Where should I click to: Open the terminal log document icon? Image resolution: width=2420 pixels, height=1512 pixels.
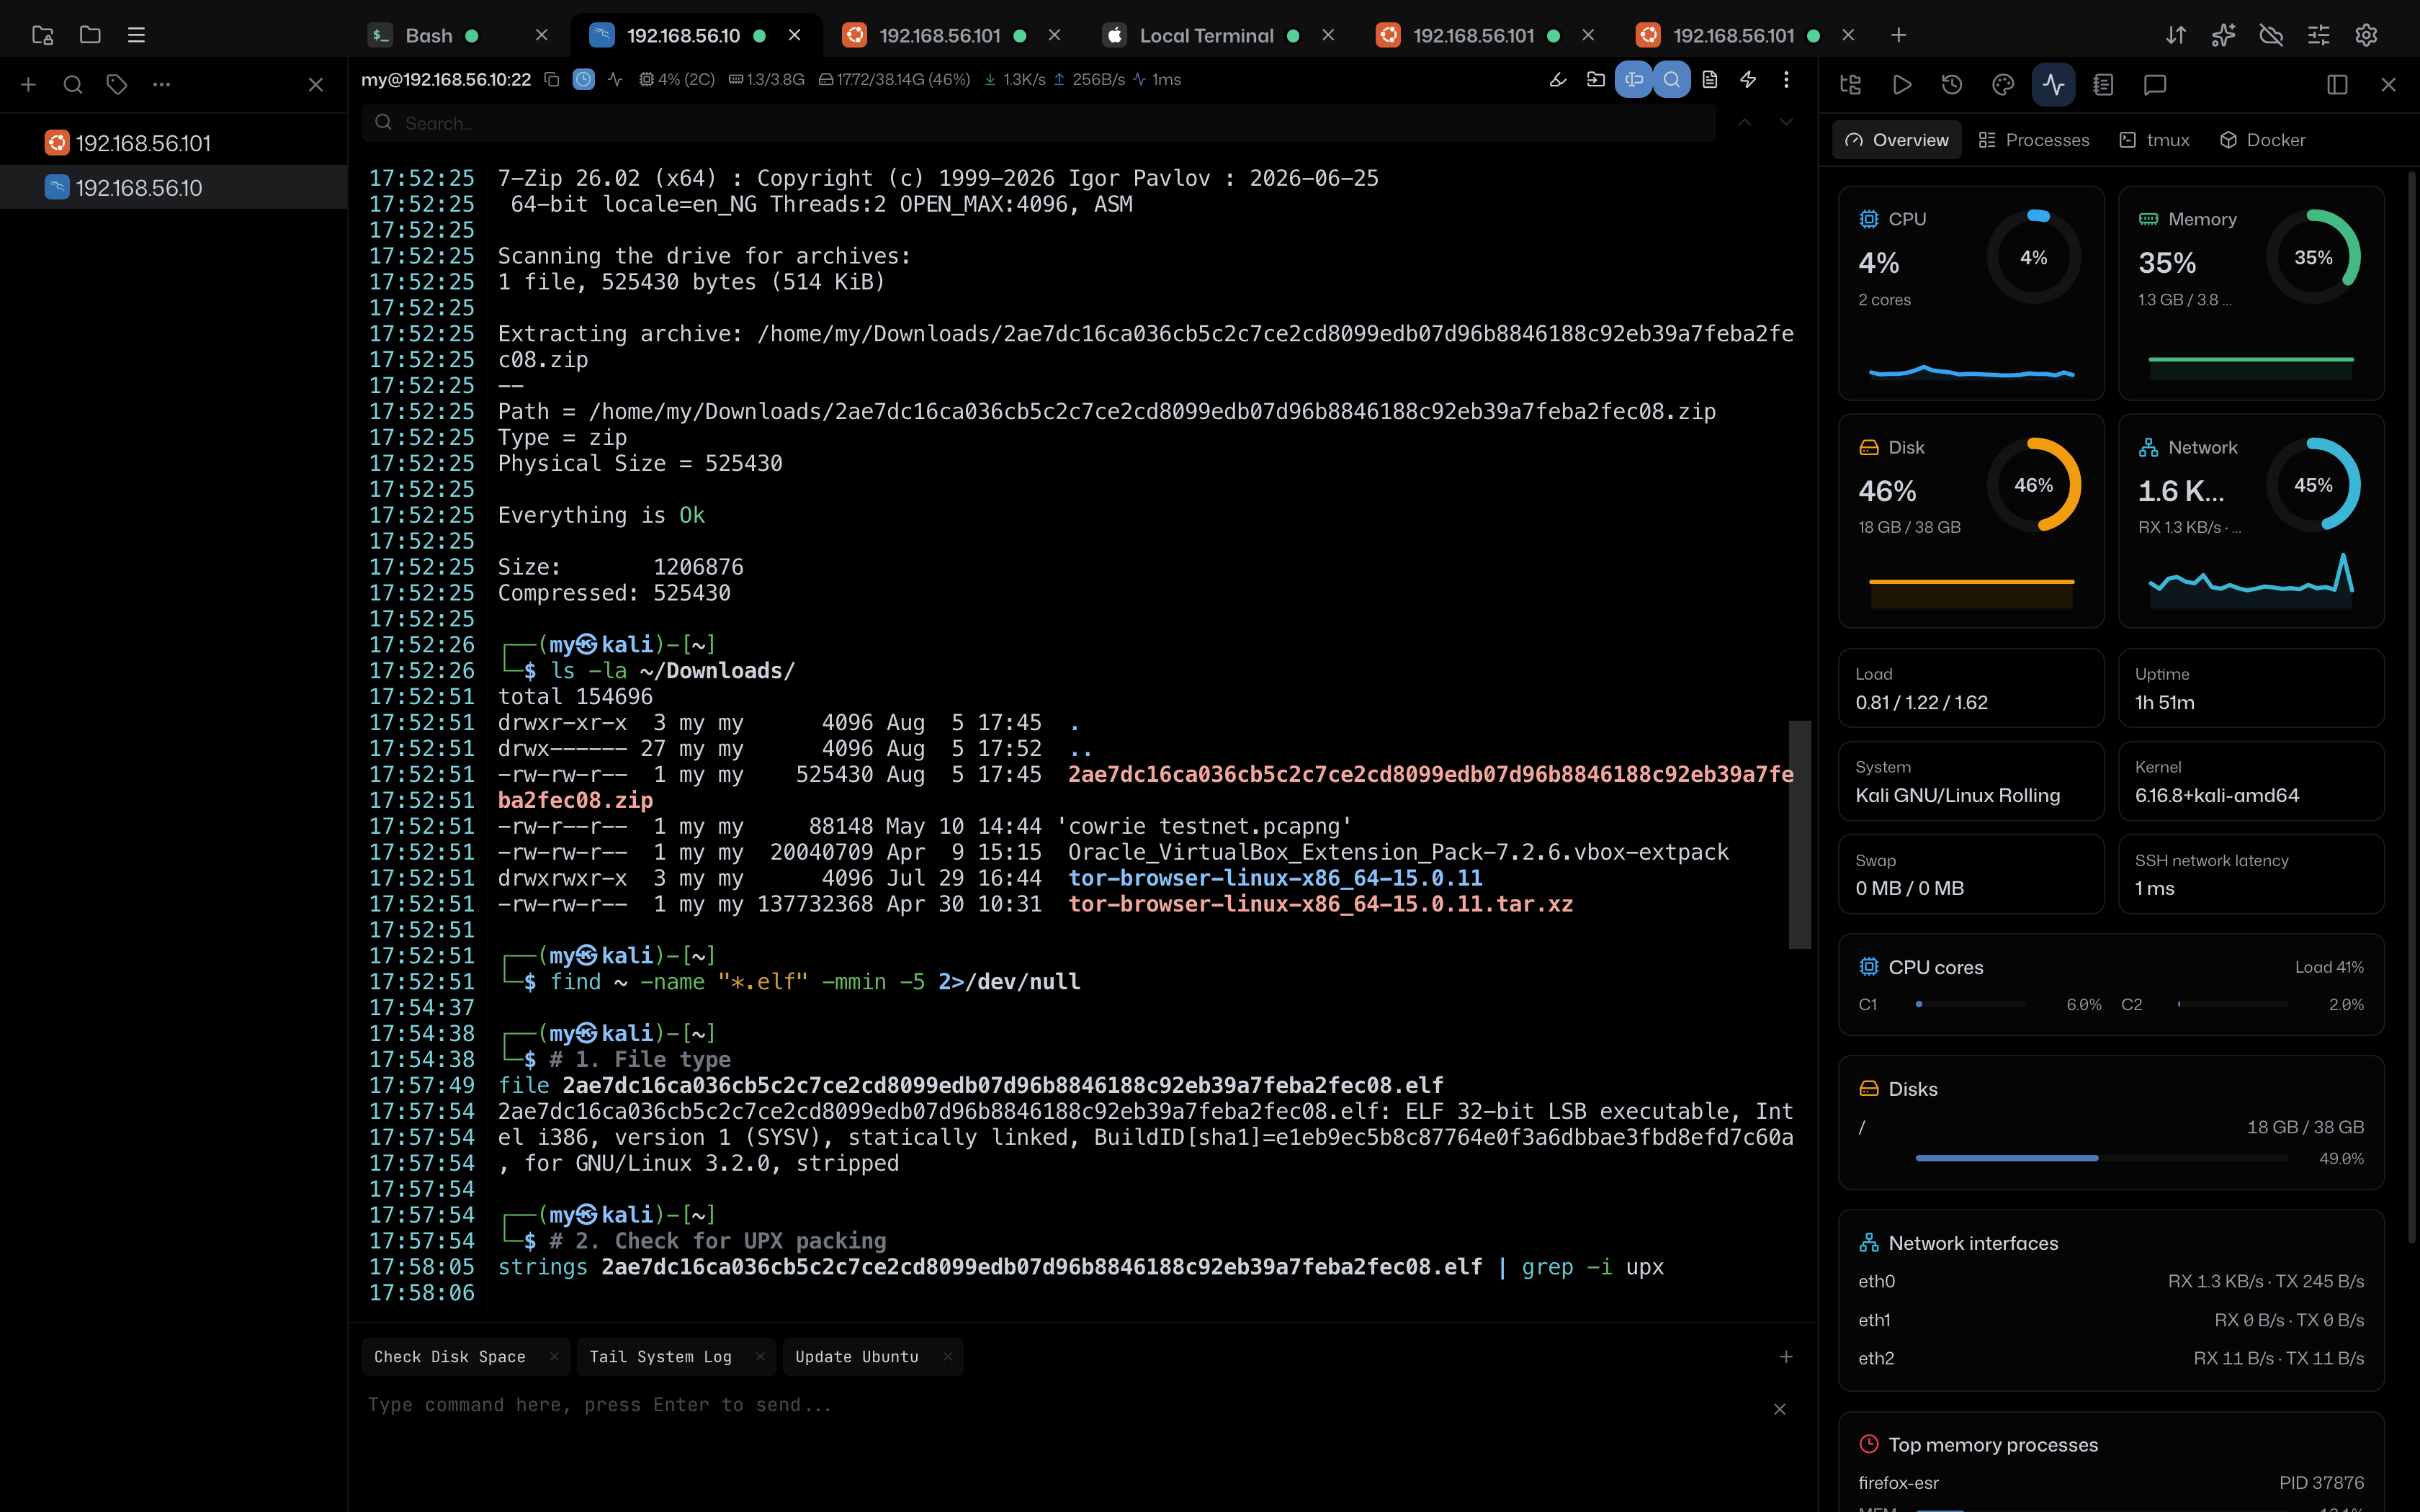(x=1710, y=79)
